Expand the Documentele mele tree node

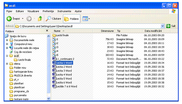click(x=7, y=40)
